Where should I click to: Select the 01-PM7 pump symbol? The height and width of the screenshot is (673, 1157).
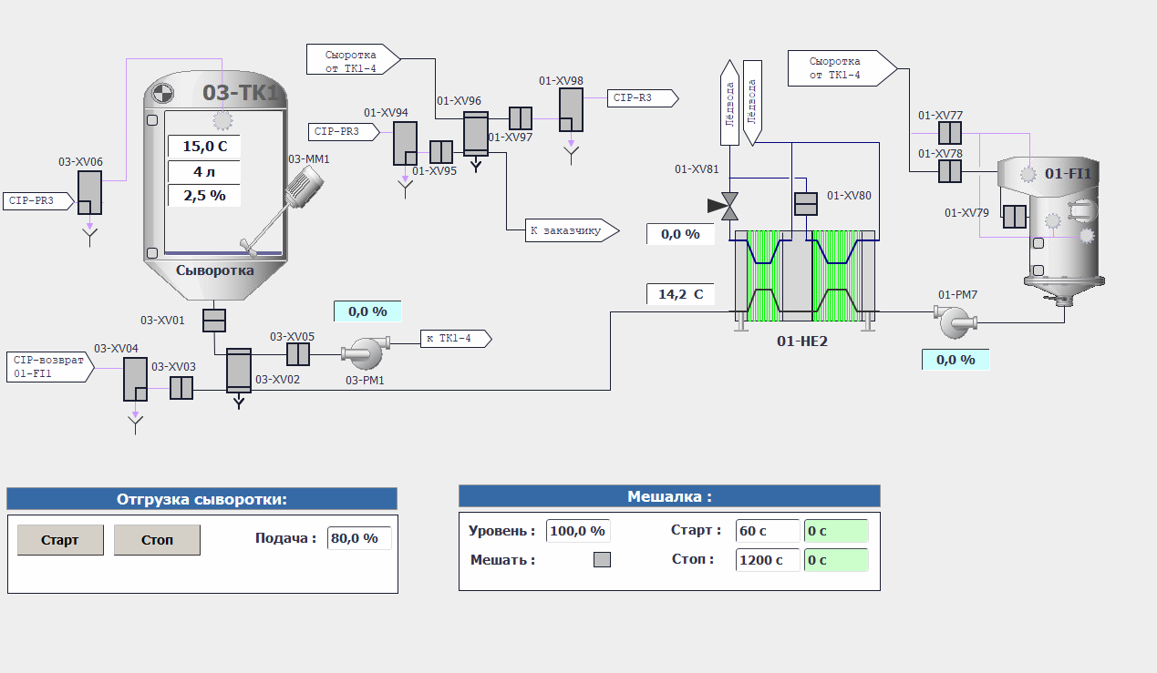click(955, 321)
